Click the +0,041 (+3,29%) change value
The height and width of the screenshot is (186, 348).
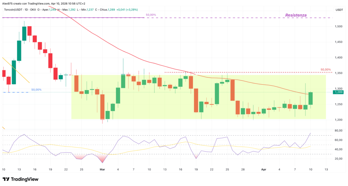tap(127, 10)
